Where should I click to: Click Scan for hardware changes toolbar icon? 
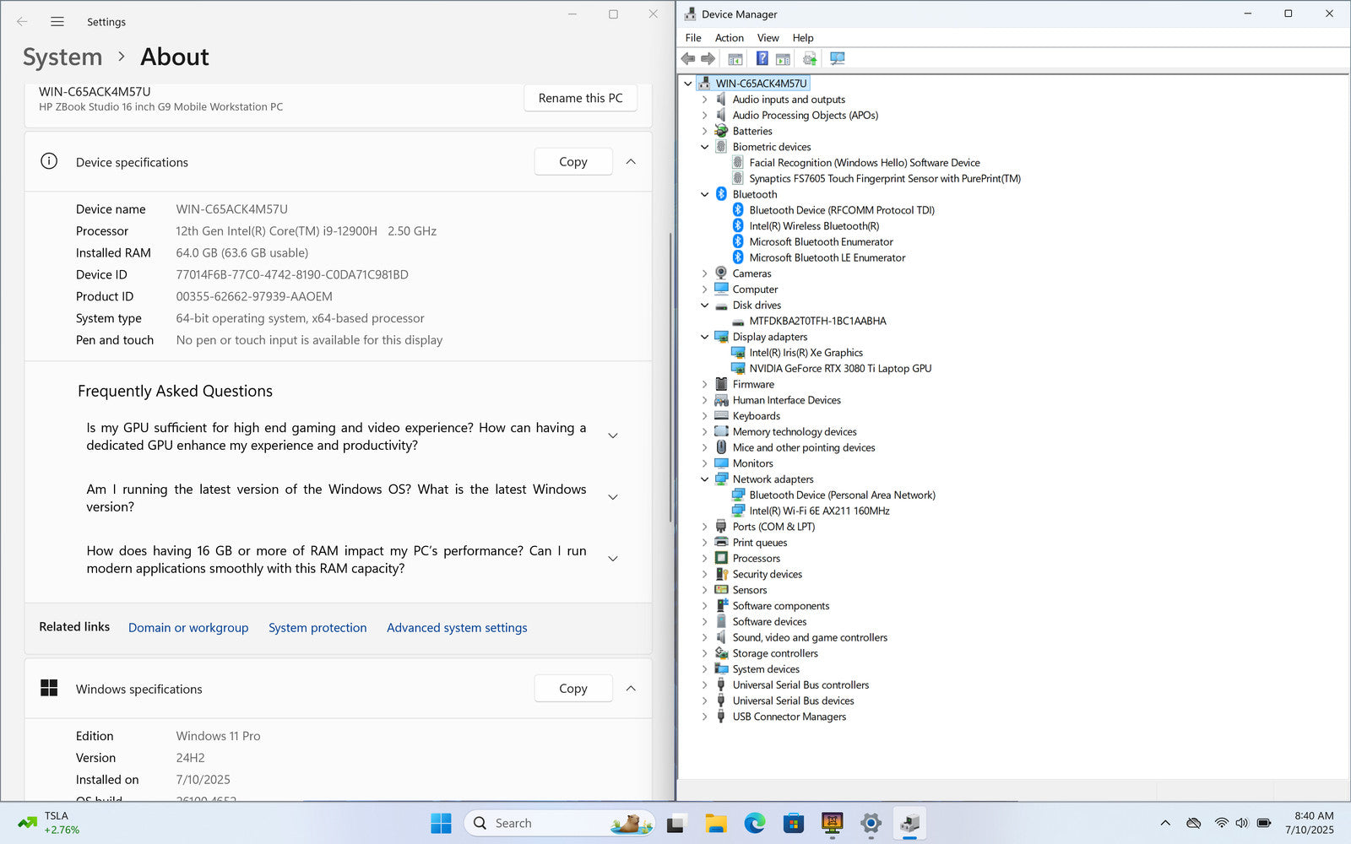[x=837, y=58]
